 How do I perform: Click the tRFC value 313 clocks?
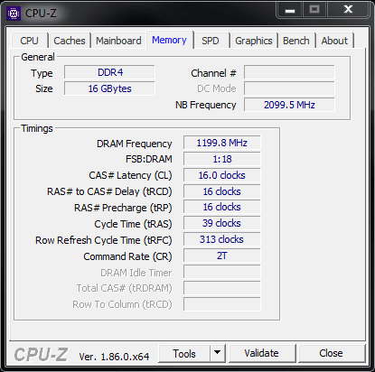pos(222,239)
